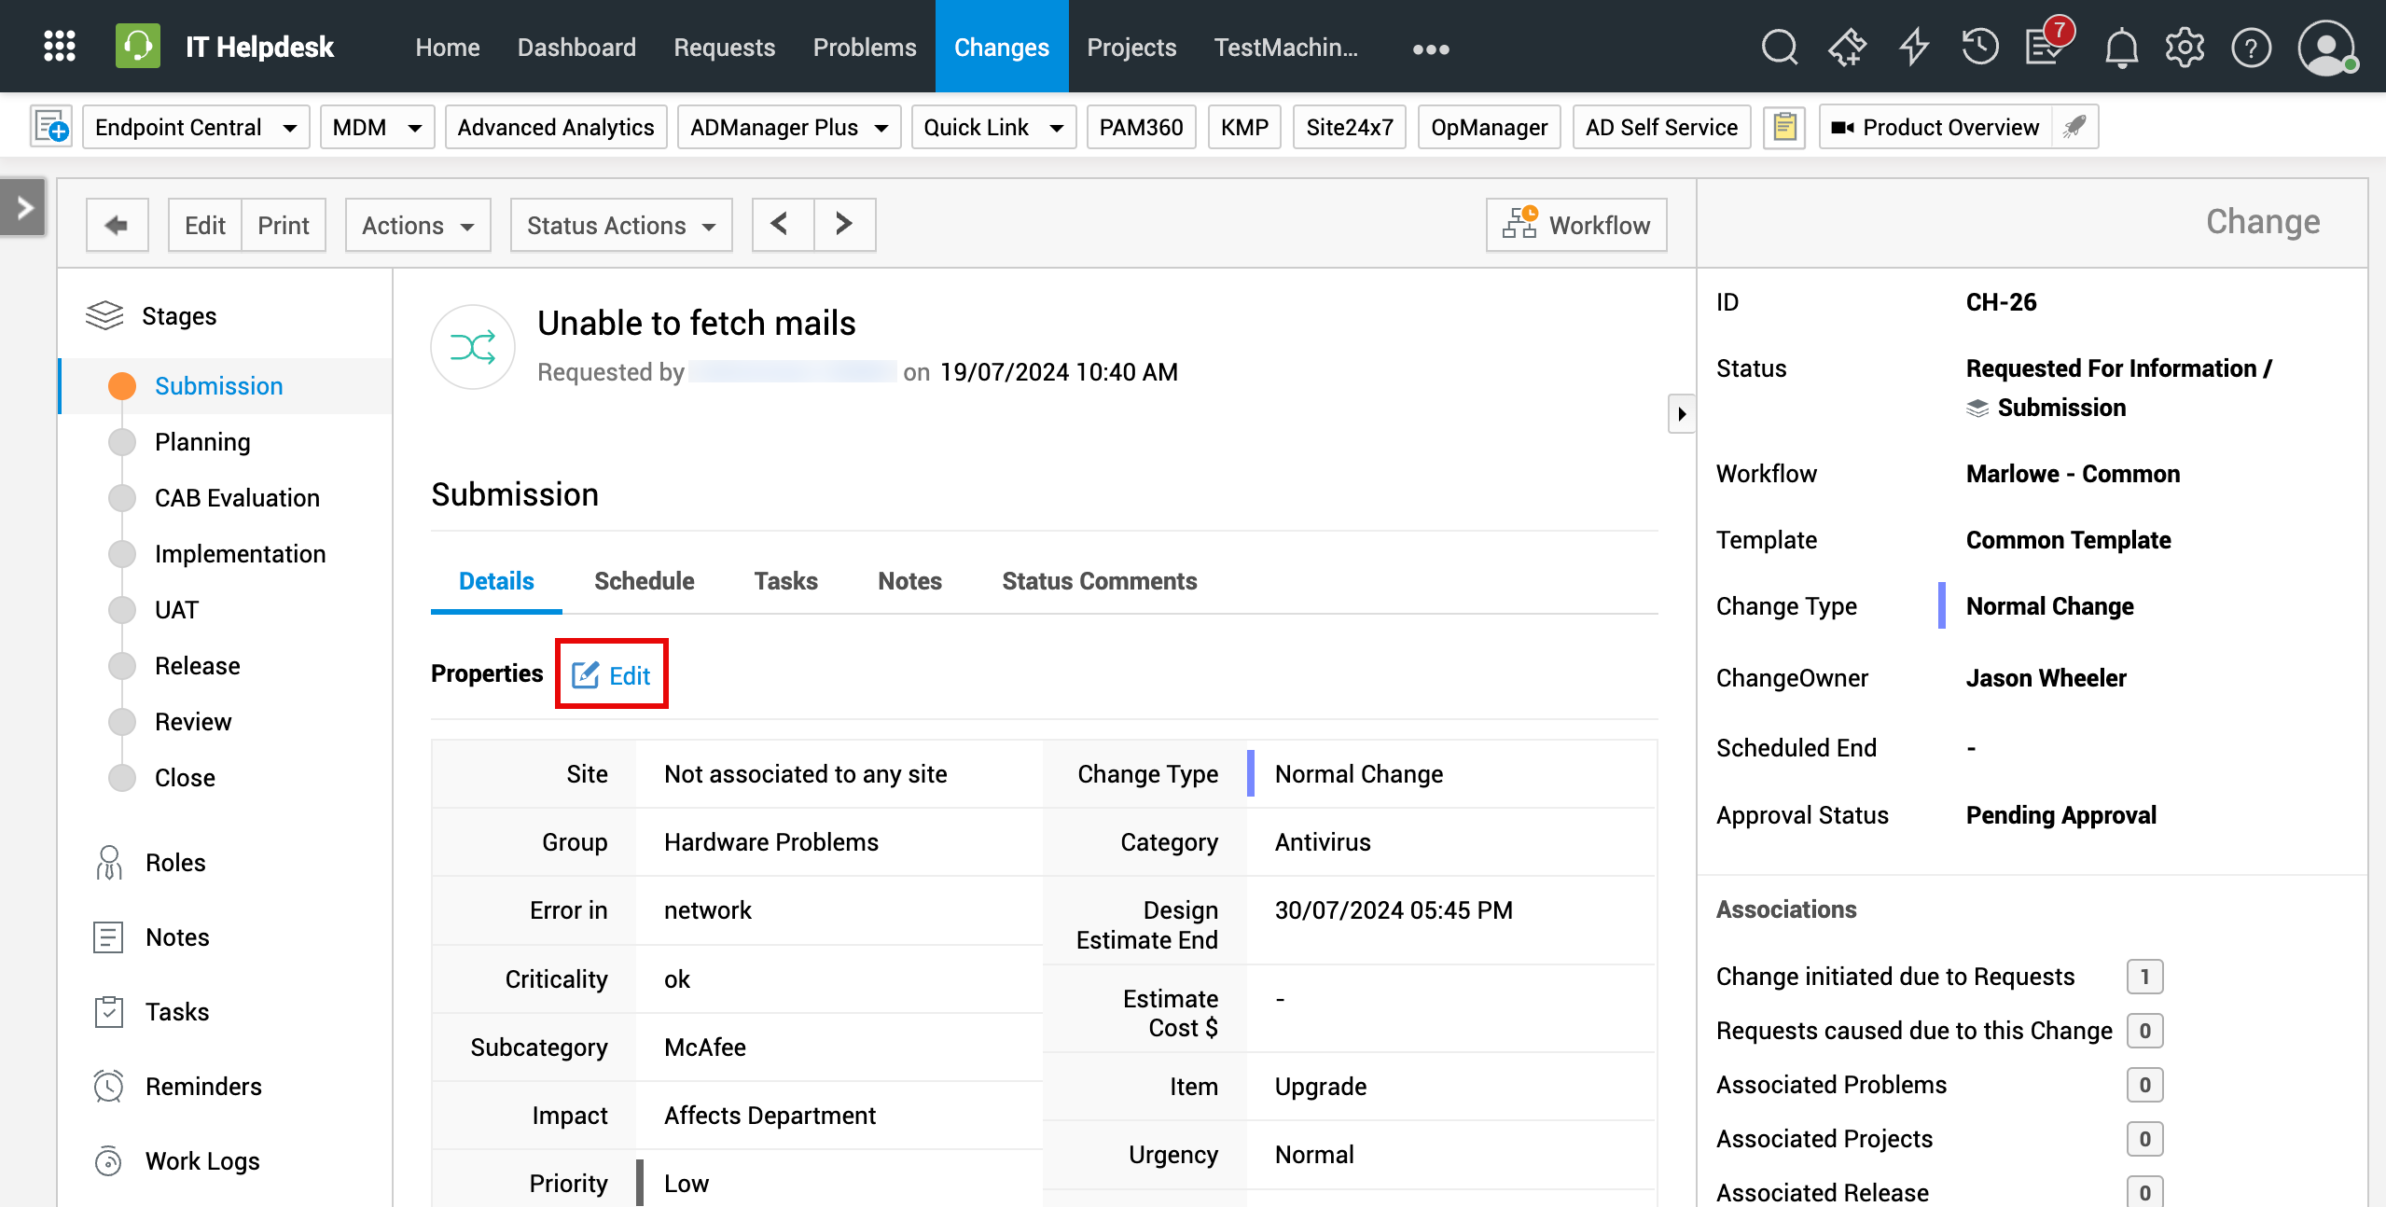Switch to the Schedule tab
The image size is (2386, 1207).
[x=644, y=581]
